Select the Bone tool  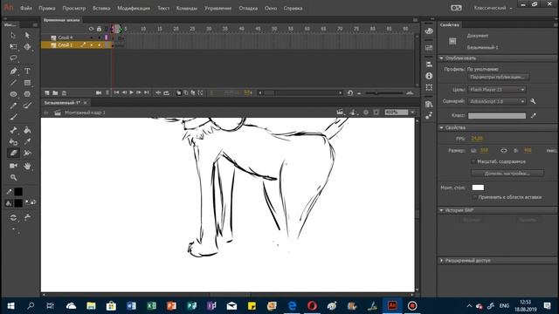pyautogui.click(x=13, y=130)
